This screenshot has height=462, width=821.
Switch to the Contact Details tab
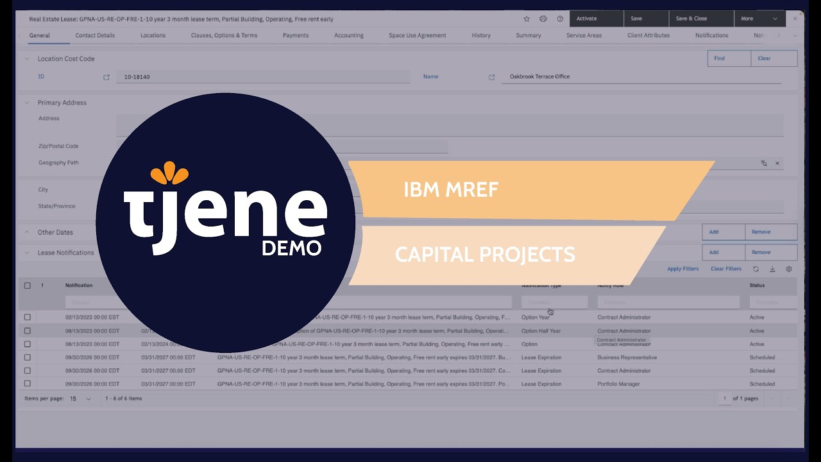click(x=95, y=35)
